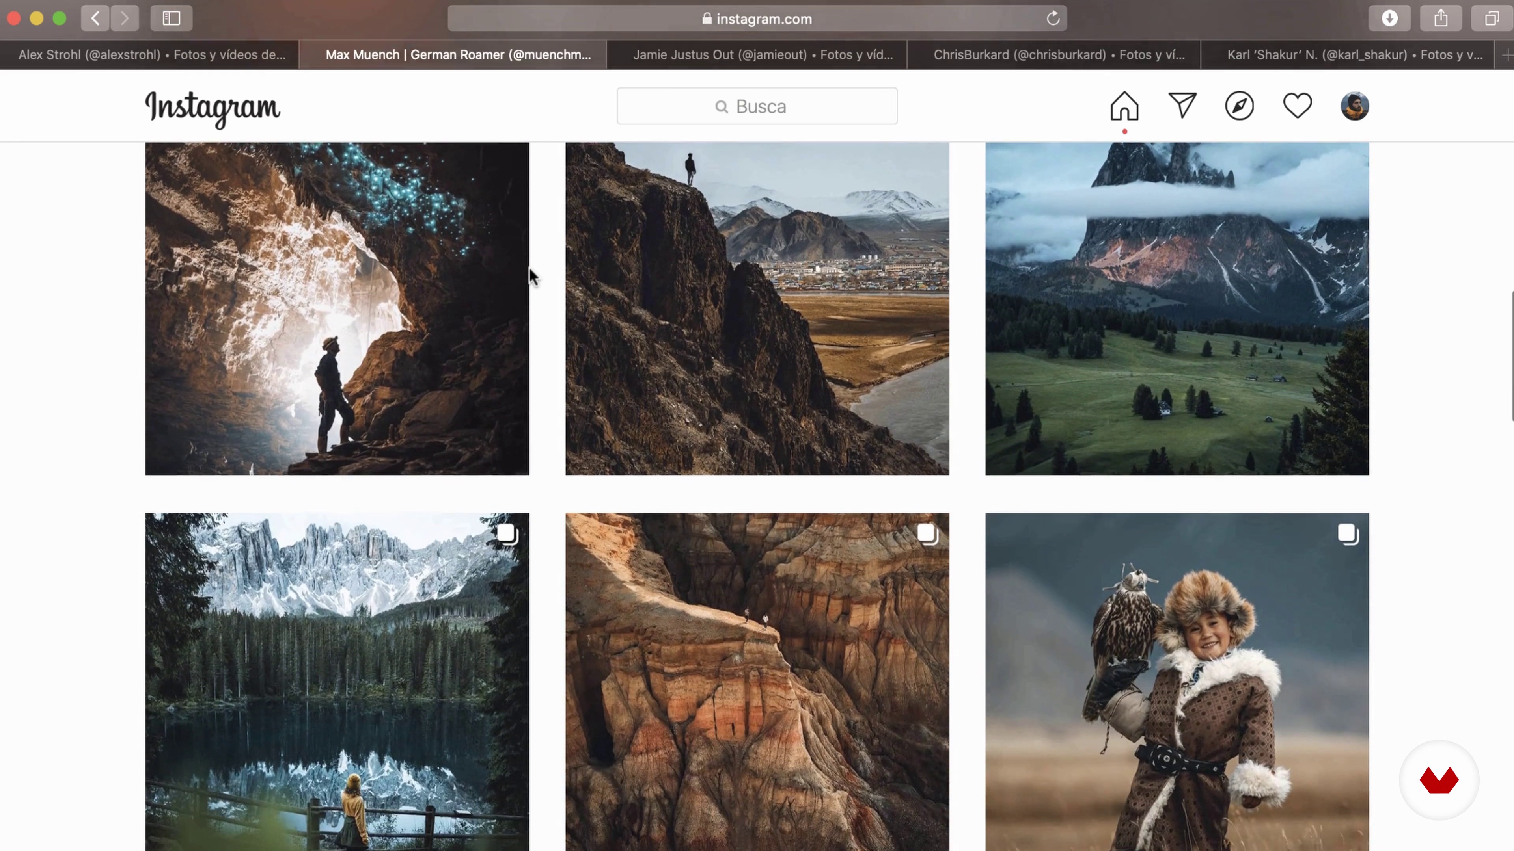The height and width of the screenshot is (851, 1514).
Task: Click the Instagram wordmark logo
Action: pos(213,109)
